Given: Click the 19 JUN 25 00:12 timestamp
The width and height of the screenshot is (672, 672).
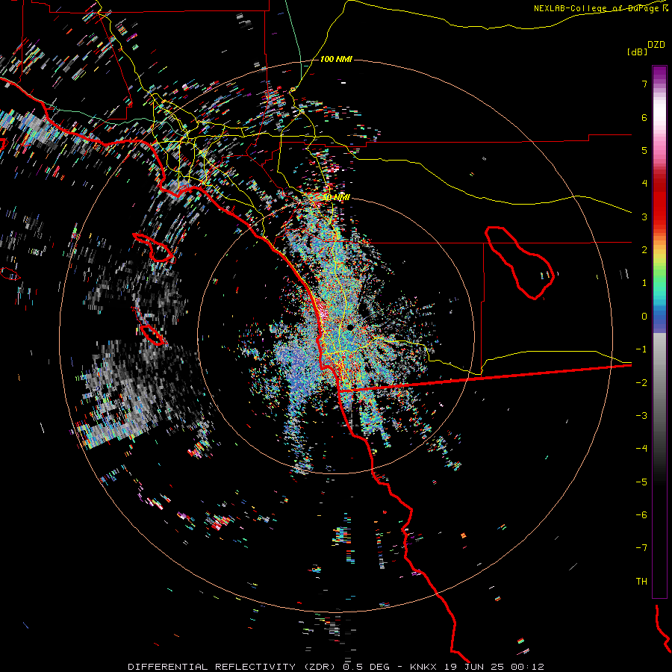Looking at the screenshot, I should coord(493,667).
